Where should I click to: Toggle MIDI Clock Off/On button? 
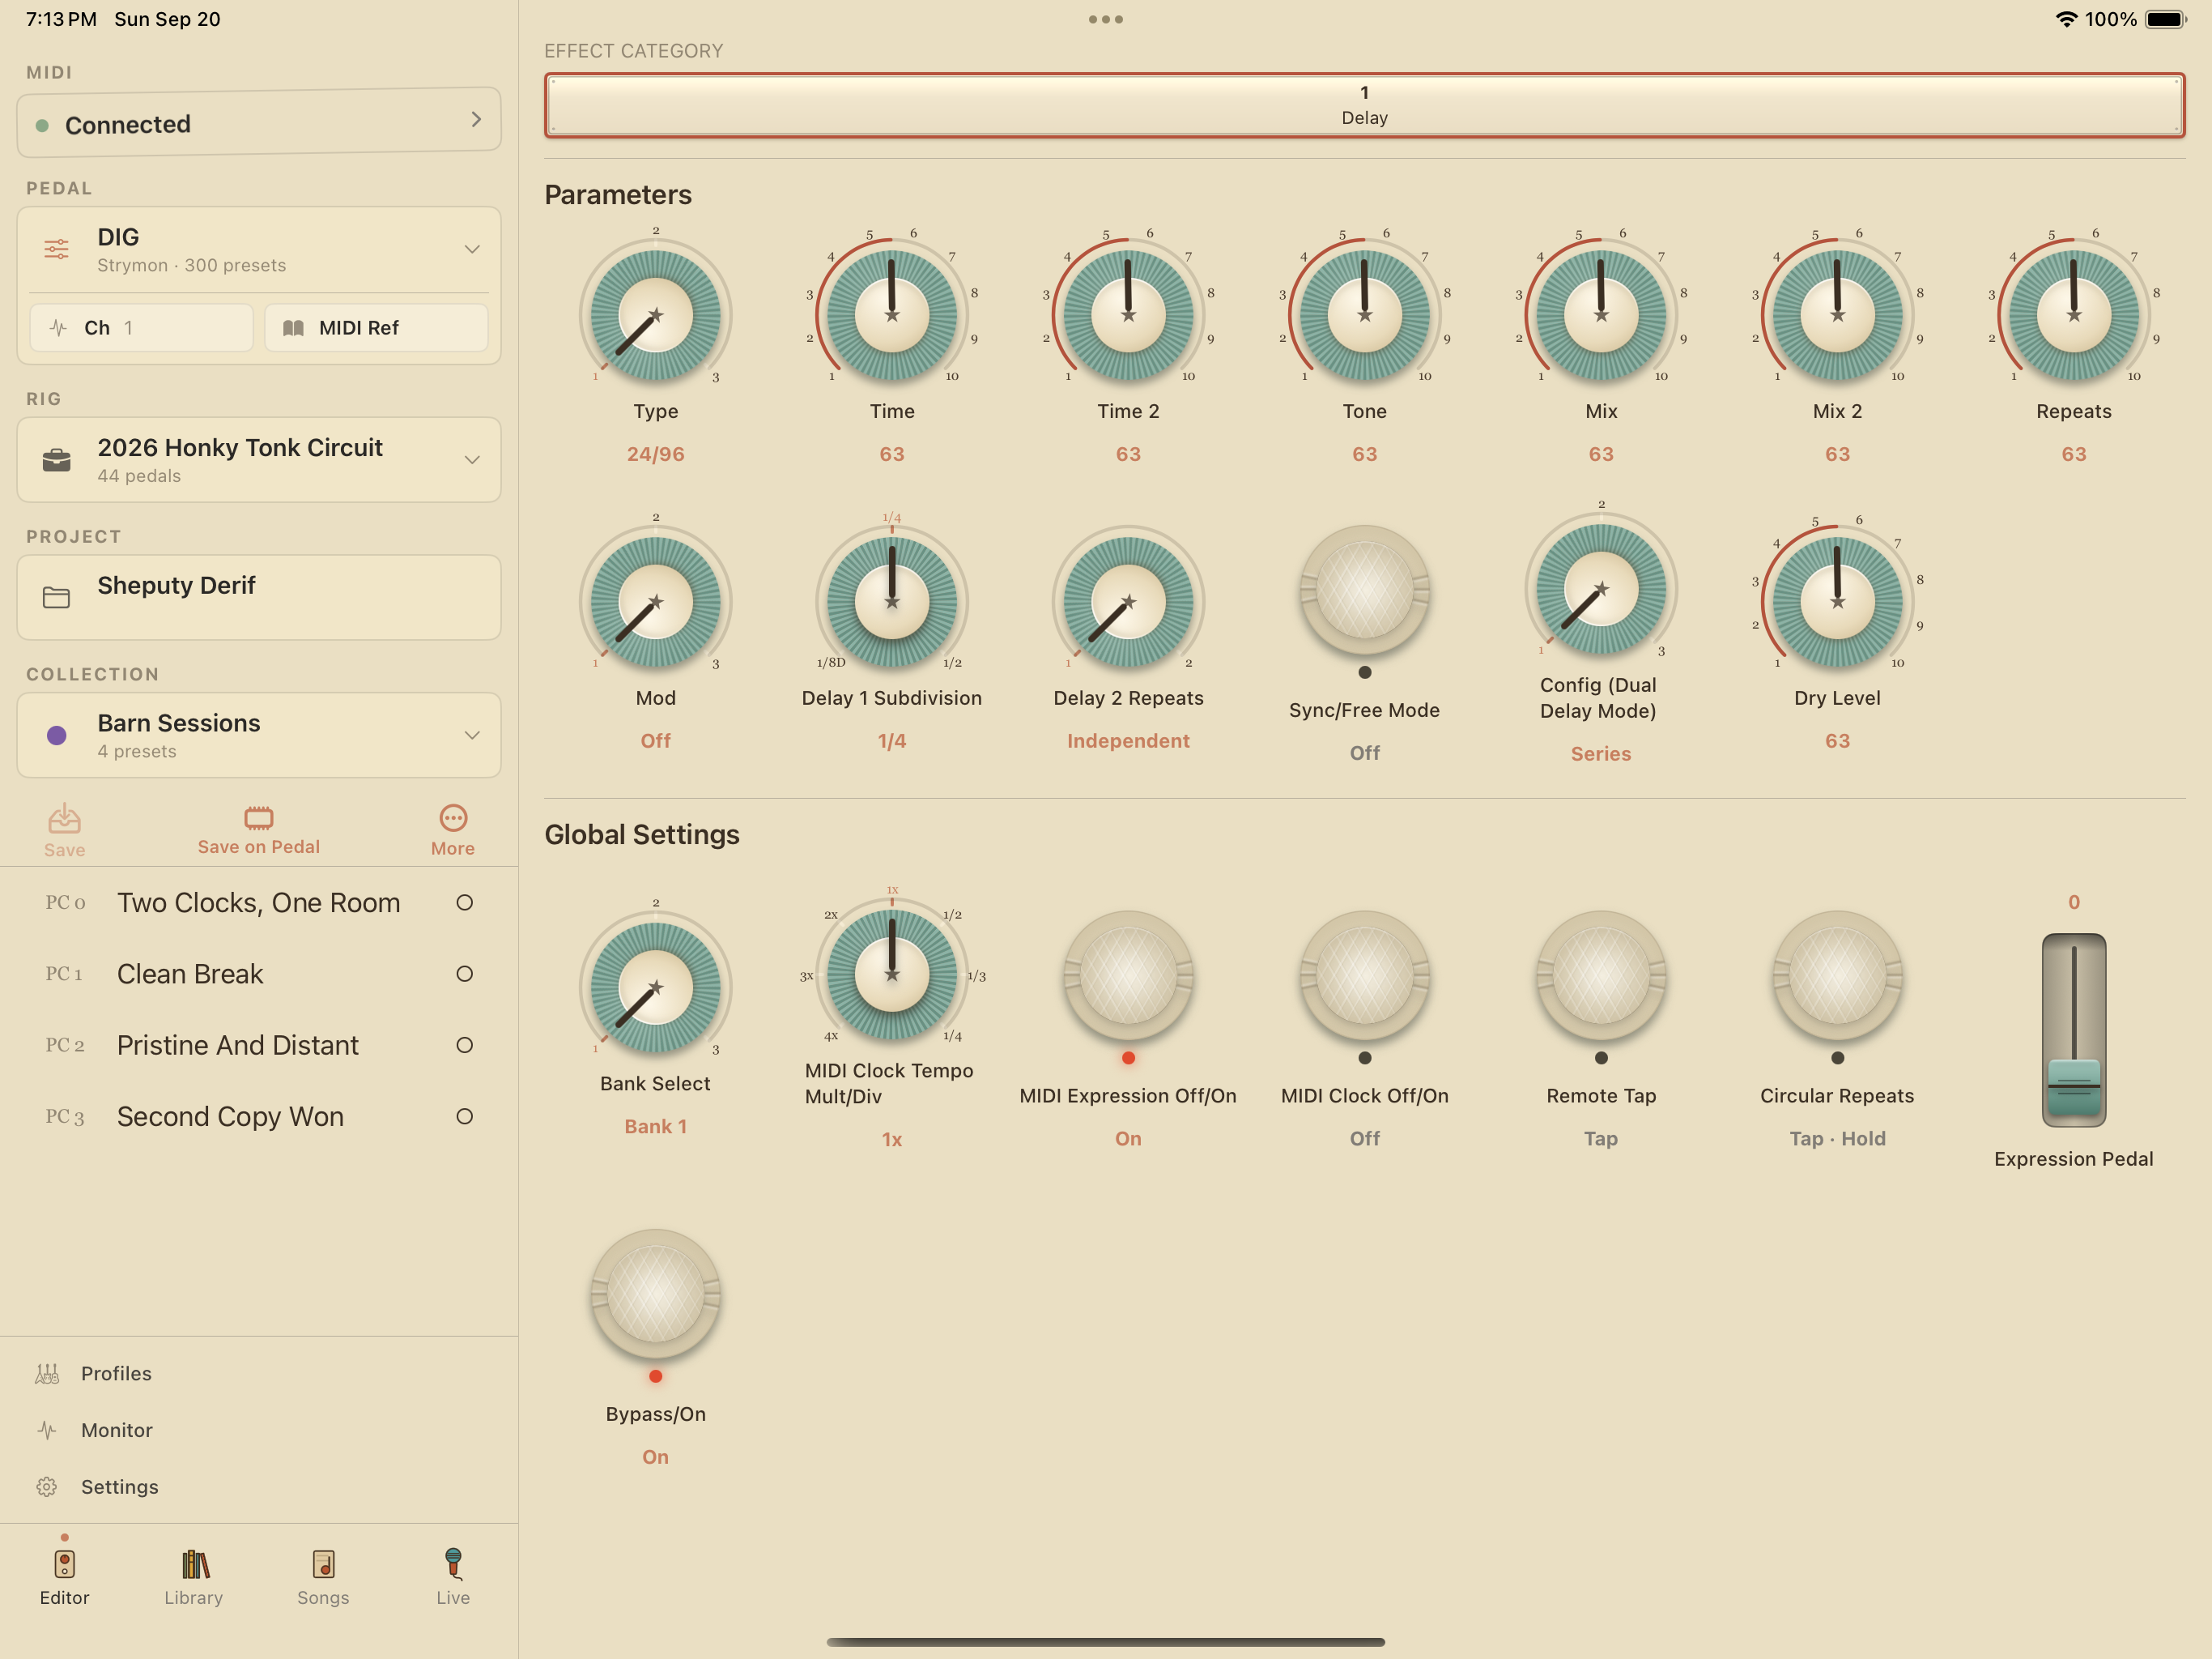[1365, 975]
